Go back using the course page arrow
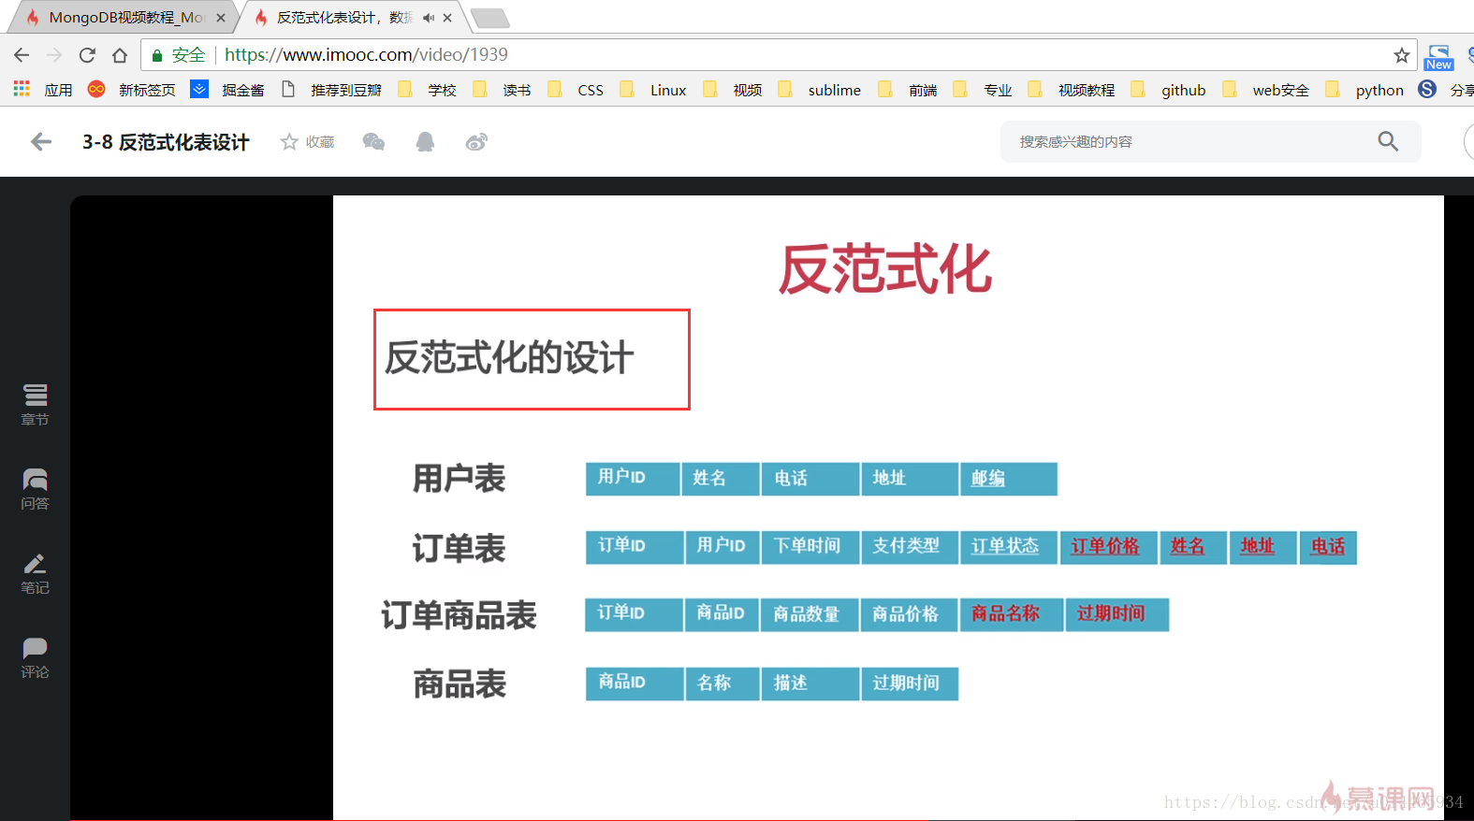The width and height of the screenshot is (1474, 821). [40, 142]
